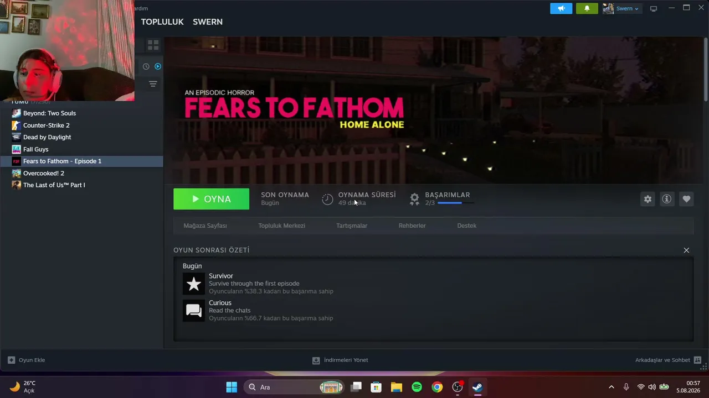The width and height of the screenshot is (709, 398).
Task: Expand the system tray hidden icons chevron
Action: coord(611,387)
